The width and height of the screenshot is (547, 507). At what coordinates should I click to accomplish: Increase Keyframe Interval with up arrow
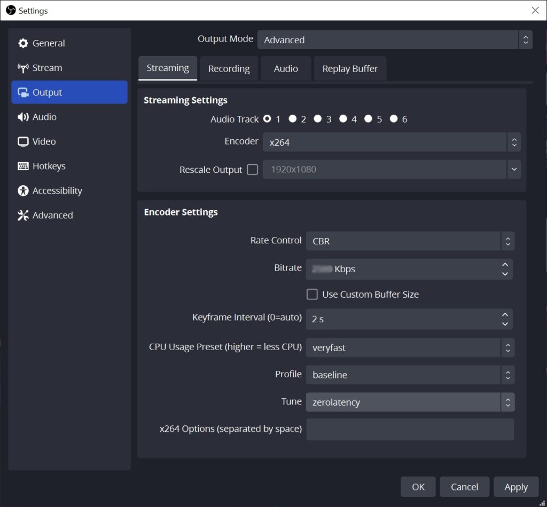coord(505,315)
